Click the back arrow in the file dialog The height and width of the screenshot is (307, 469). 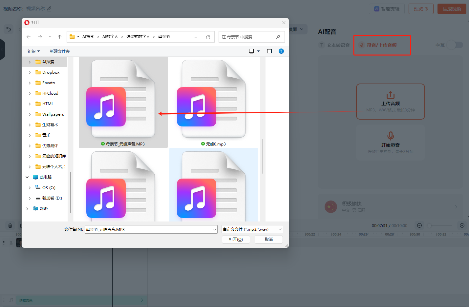29,37
